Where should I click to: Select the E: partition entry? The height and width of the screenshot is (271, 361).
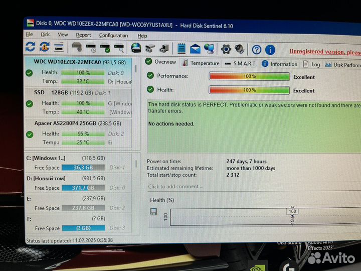click(78, 203)
